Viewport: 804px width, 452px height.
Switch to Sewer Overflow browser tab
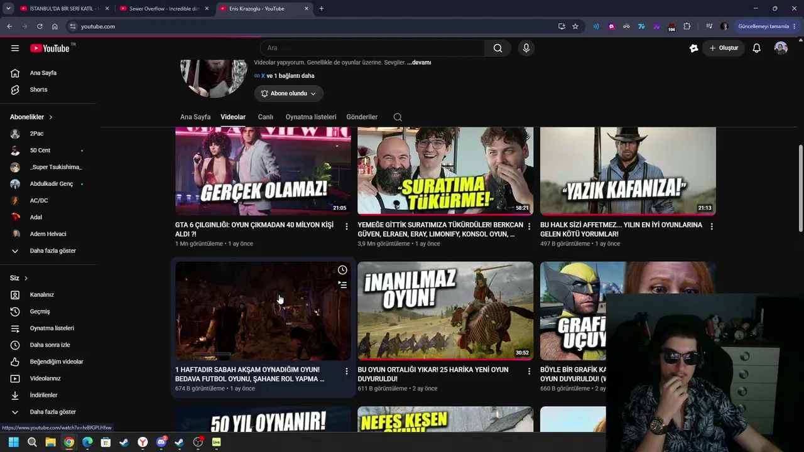(x=165, y=9)
